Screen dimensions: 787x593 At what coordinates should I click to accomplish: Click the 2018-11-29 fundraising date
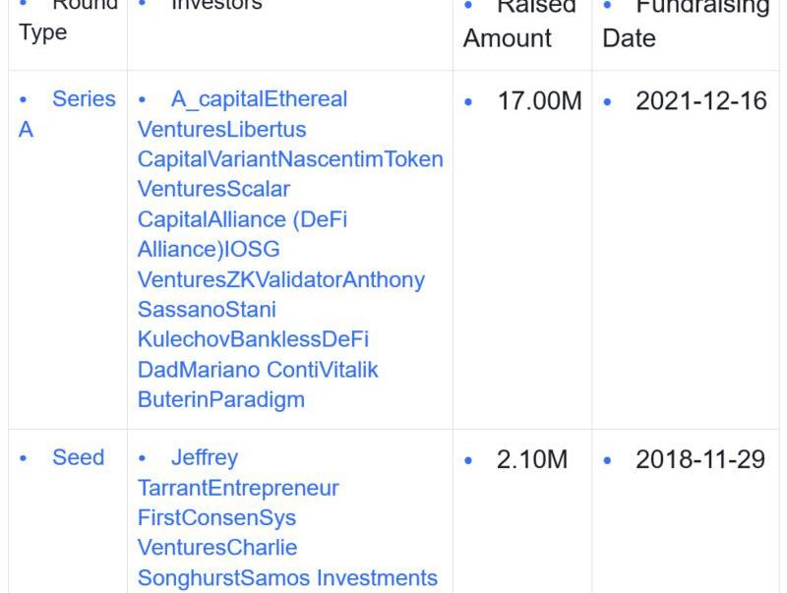700,459
